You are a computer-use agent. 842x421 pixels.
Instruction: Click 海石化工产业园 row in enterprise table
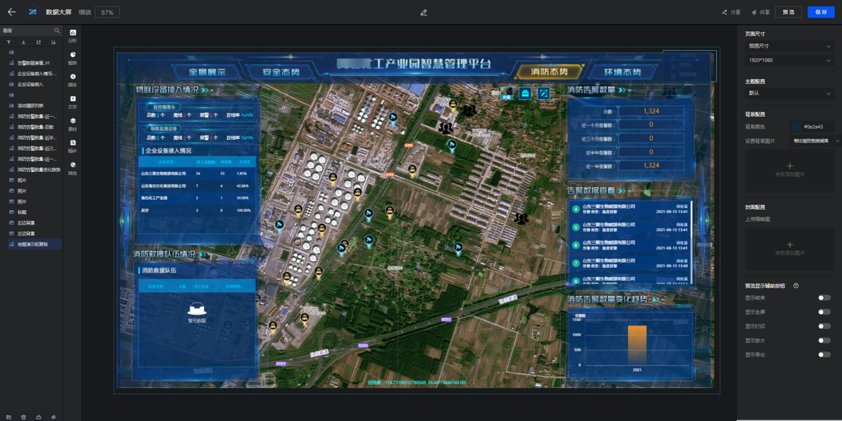click(197, 198)
